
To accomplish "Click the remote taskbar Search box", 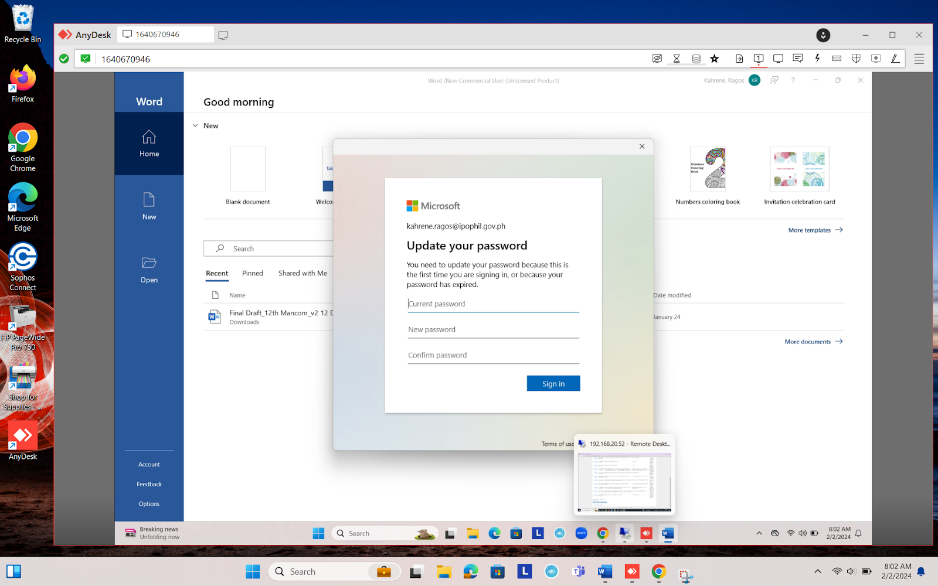I will tap(385, 533).
